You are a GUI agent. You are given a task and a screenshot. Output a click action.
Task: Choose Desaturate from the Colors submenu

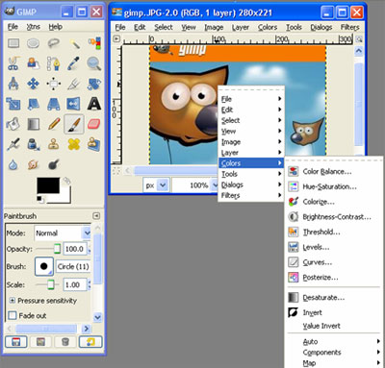pos(334,298)
